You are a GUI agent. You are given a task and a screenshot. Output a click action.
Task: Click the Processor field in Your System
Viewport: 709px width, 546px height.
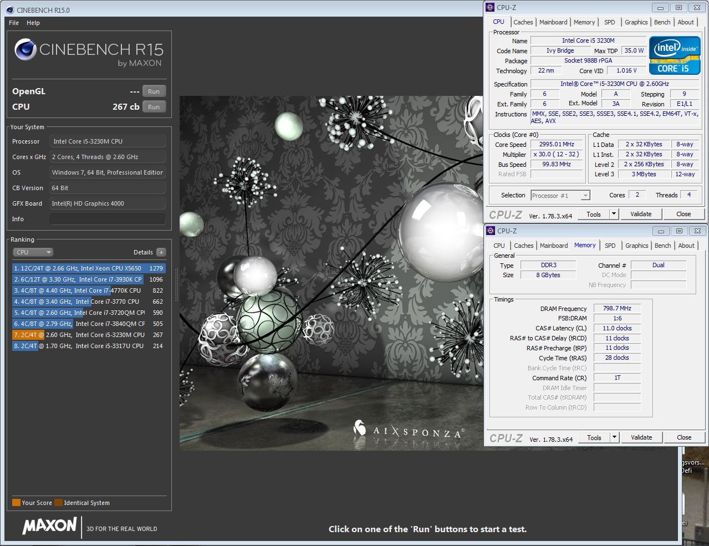tap(108, 141)
